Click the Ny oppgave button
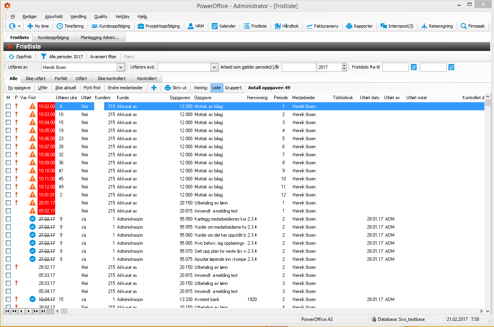The height and width of the screenshot is (327, 494). click(x=19, y=88)
